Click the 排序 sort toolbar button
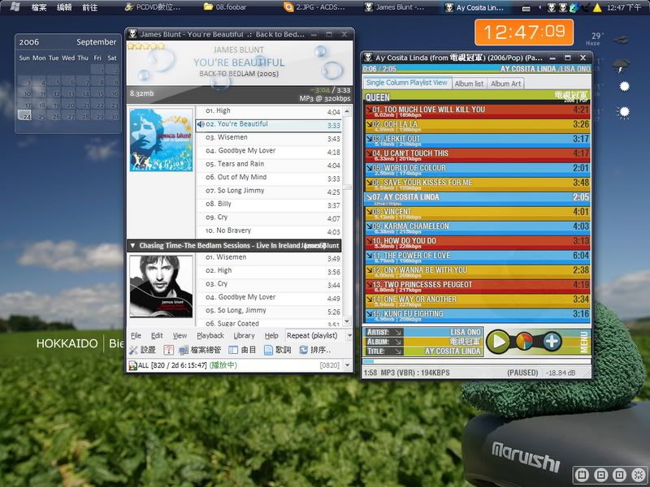 [315, 350]
